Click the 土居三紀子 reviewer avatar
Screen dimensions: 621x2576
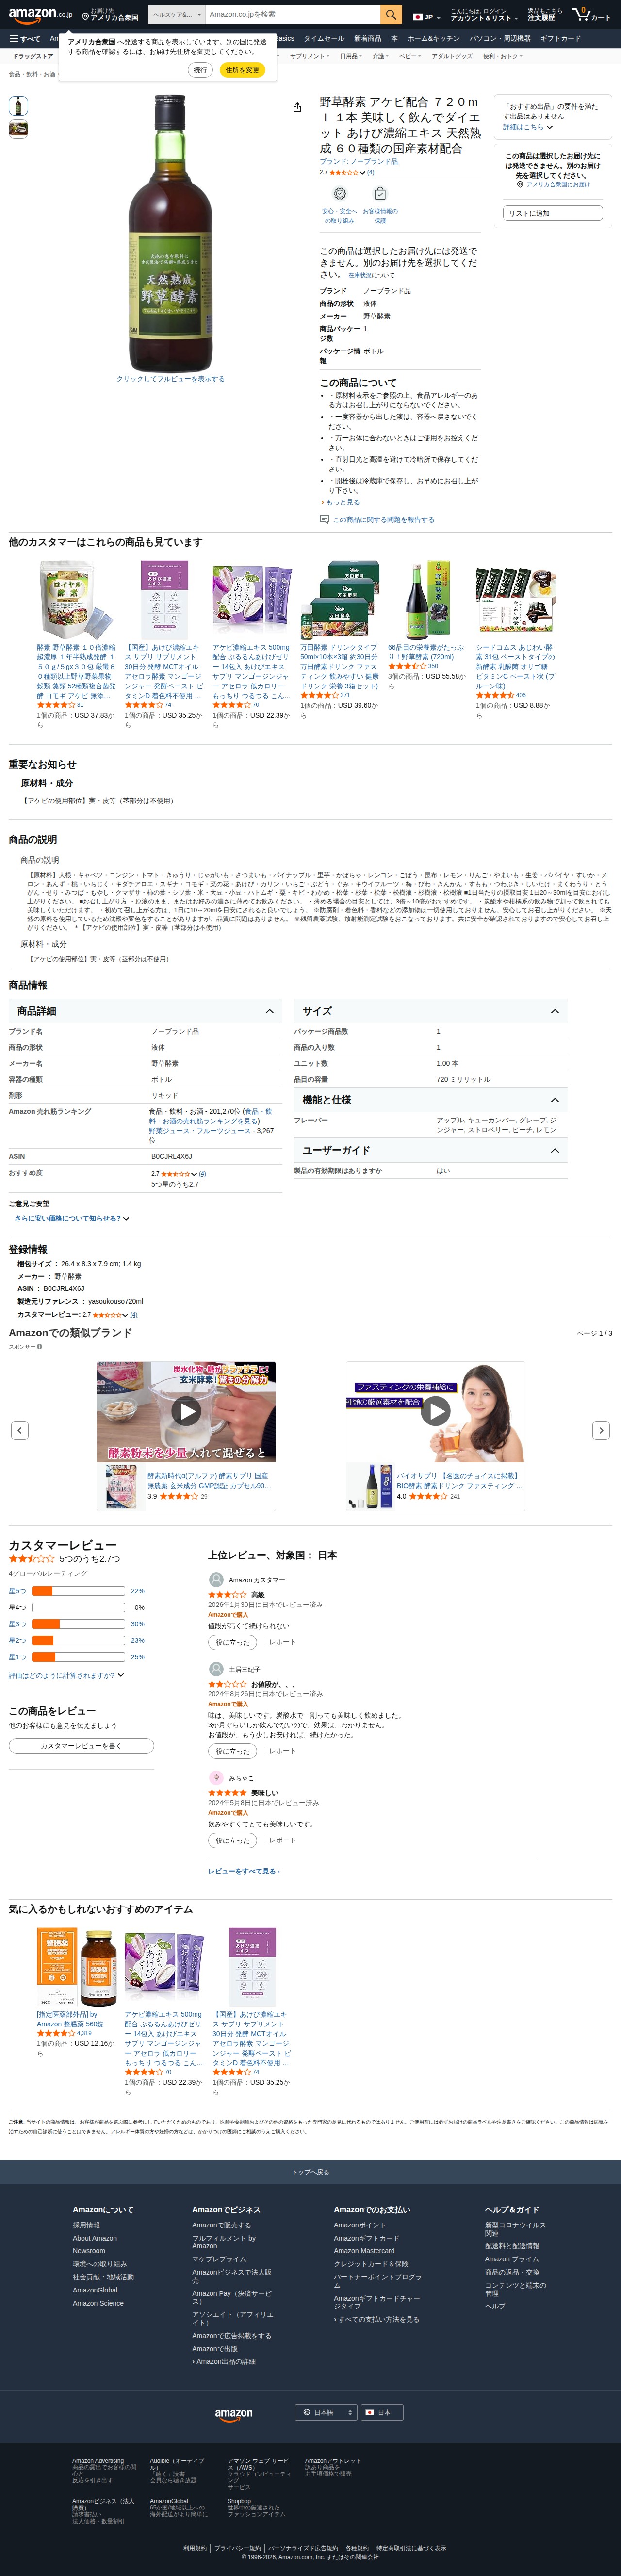click(x=216, y=1669)
